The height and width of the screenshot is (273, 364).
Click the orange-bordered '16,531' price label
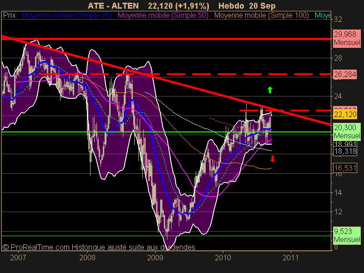(345, 168)
